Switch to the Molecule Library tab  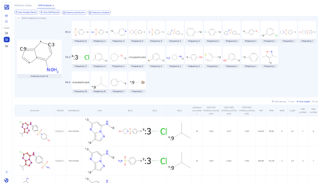[23, 6]
